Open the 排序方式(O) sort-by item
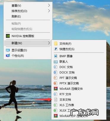Viewport: 110px width, 121px height. (x=28, y=11)
